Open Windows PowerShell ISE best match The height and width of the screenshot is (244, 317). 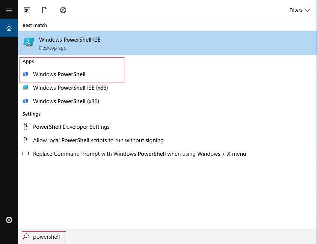(168, 43)
